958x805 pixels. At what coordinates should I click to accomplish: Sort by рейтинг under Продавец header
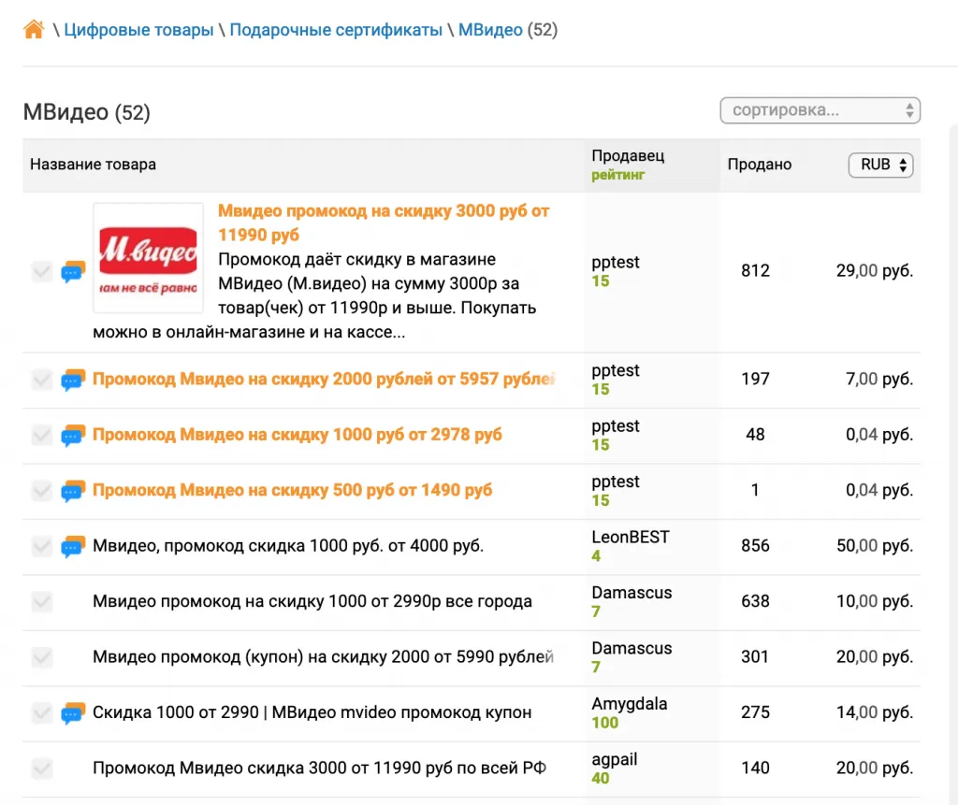(618, 175)
